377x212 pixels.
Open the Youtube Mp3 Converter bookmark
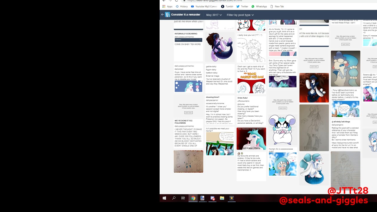(x=204, y=6)
